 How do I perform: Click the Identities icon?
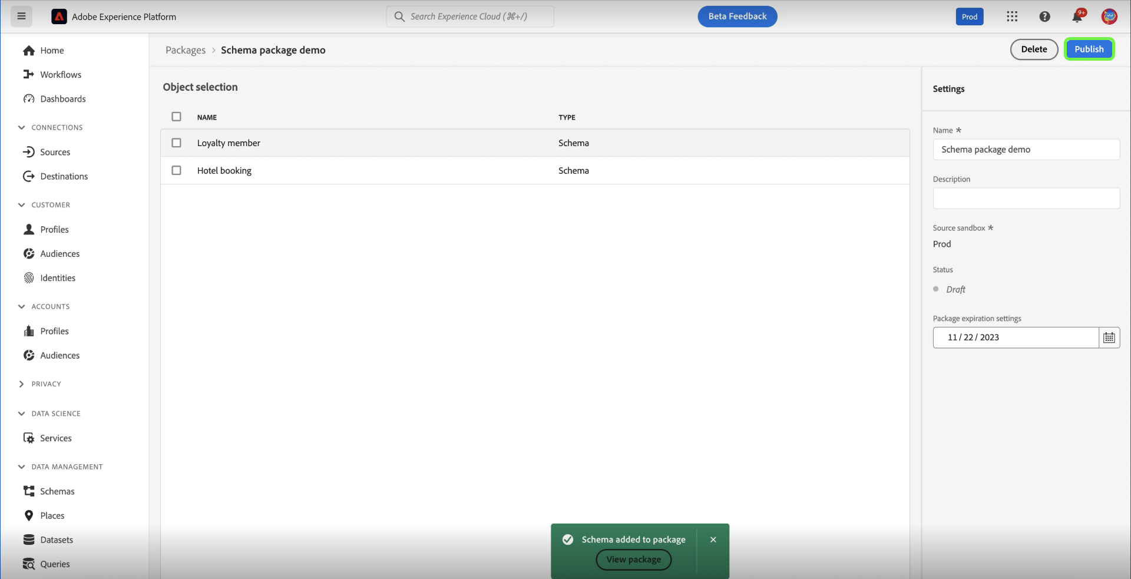[x=29, y=277]
